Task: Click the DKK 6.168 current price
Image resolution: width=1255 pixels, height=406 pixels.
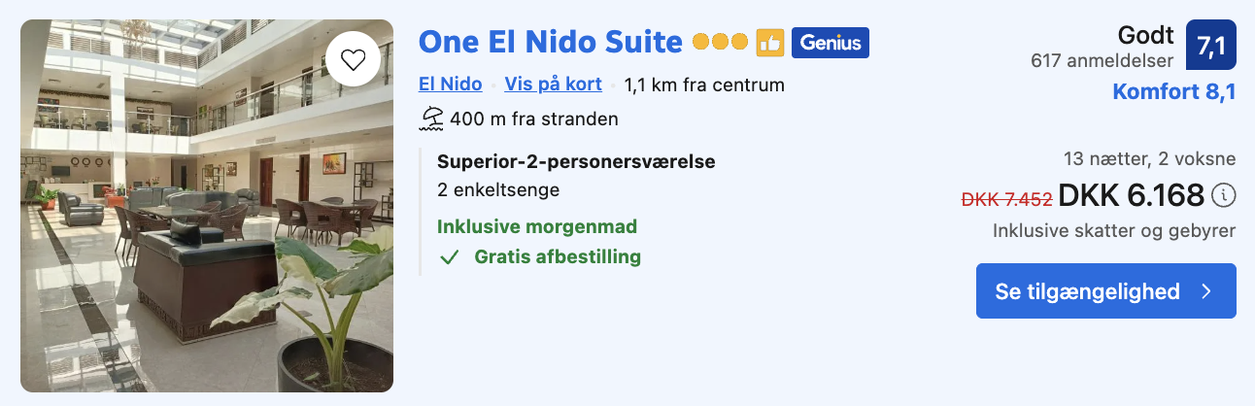Action: pyautogui.click(x=1131, y=196)
